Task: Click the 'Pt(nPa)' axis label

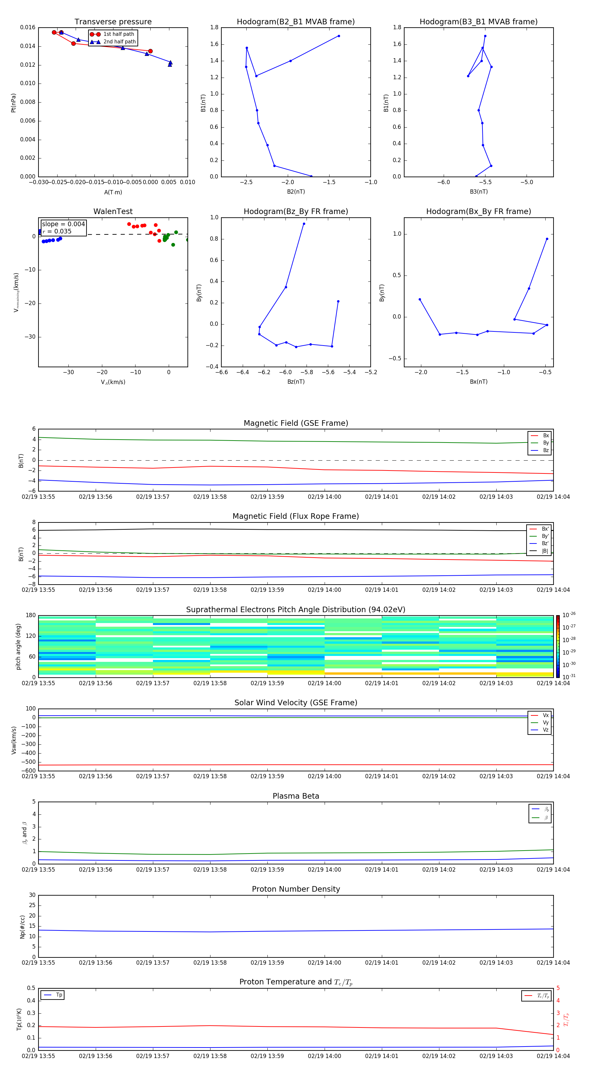Action: (x=13, y=103)
